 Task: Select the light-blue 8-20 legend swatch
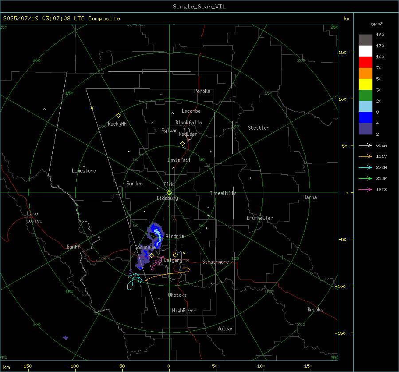coord(365,107)
